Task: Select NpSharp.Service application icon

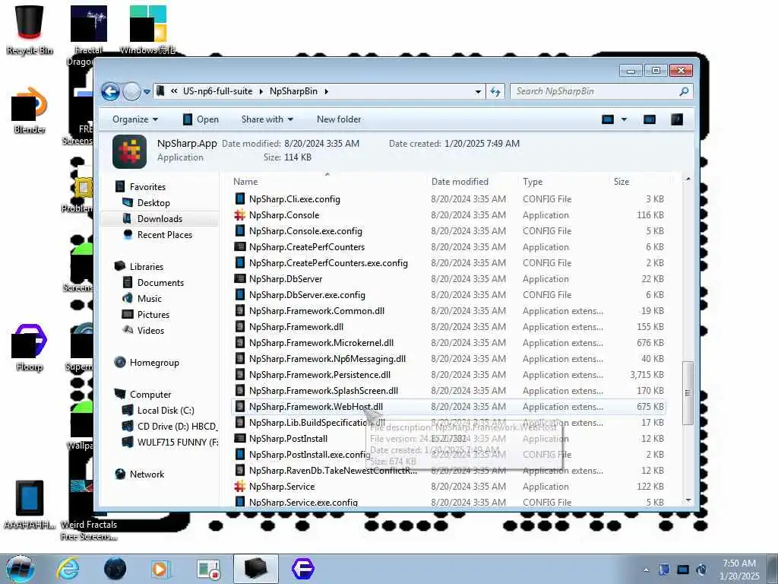Action: click(x=239, y=486)
